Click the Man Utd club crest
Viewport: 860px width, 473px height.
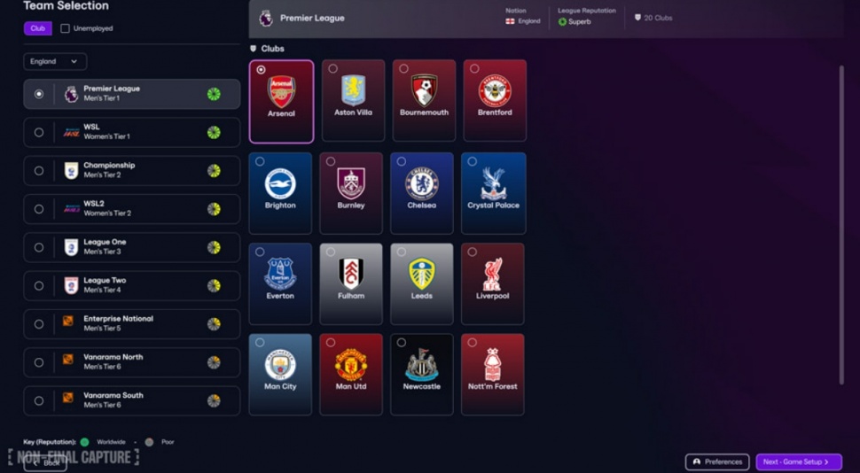coord(350,364)
